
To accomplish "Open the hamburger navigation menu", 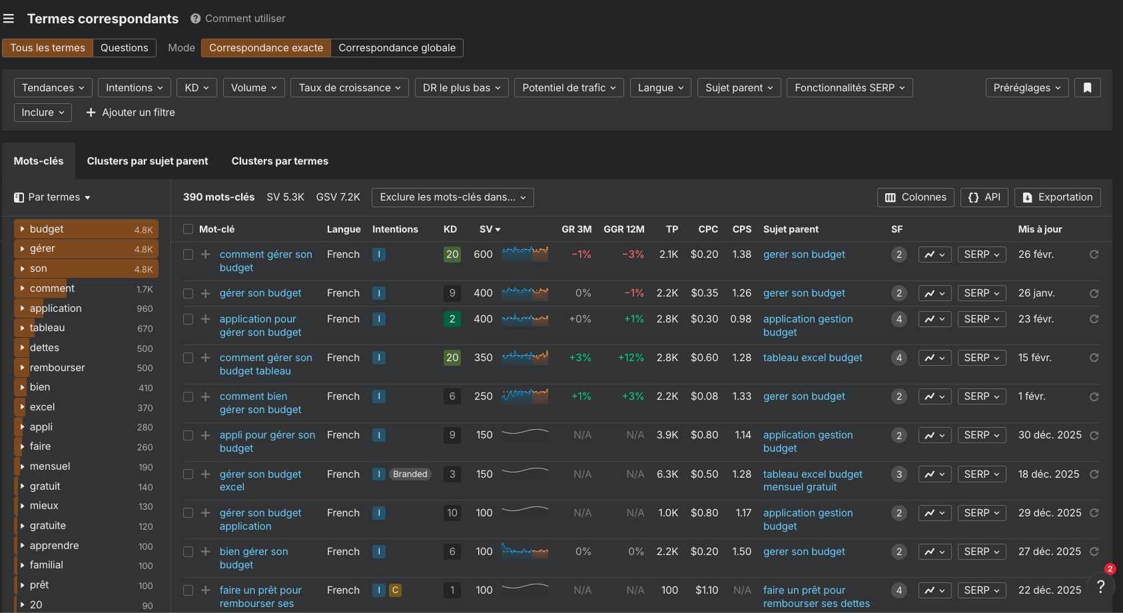I will tap(9, 18).
